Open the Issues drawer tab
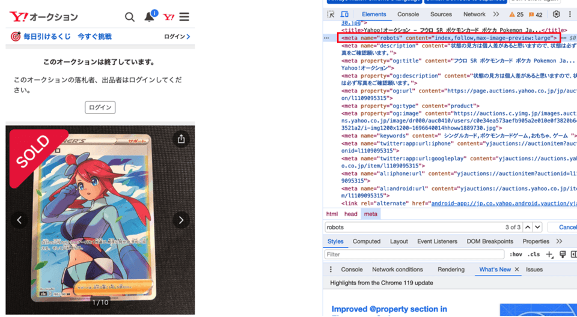This screenshot has height=317, width=577. pos(534,270)
